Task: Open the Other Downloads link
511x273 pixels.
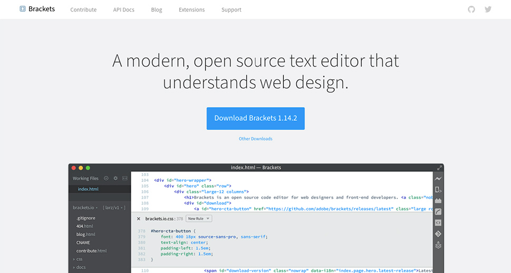Action: [x=255, y=139]
